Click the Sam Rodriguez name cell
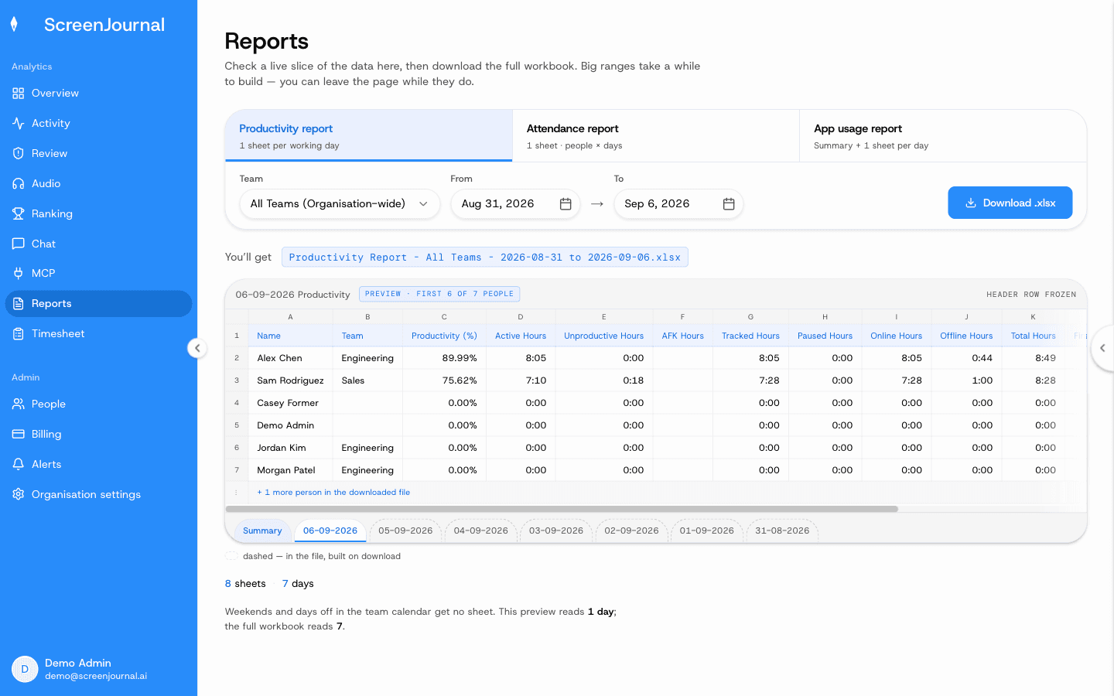This screenshot has width=1114, height=696. coord(291,381)
